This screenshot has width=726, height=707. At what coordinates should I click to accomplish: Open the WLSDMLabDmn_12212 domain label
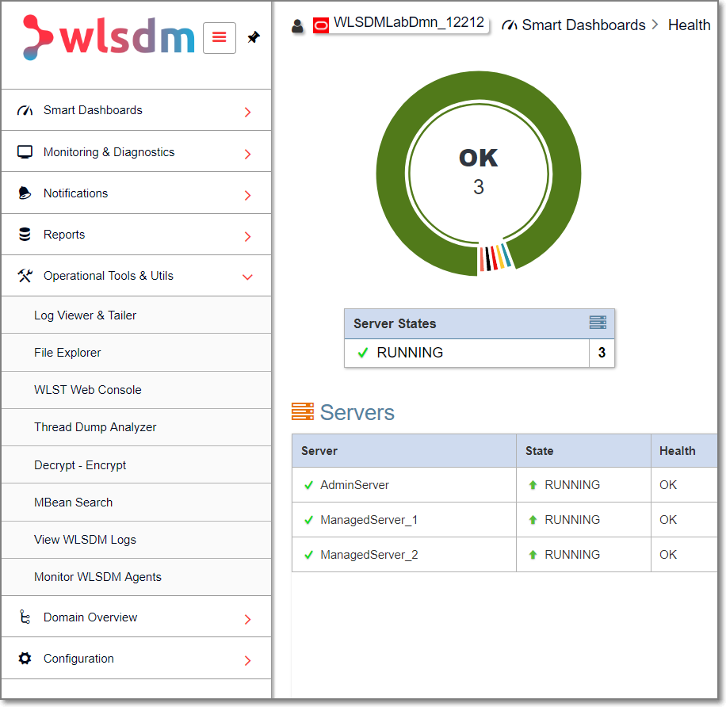(408, 22)
